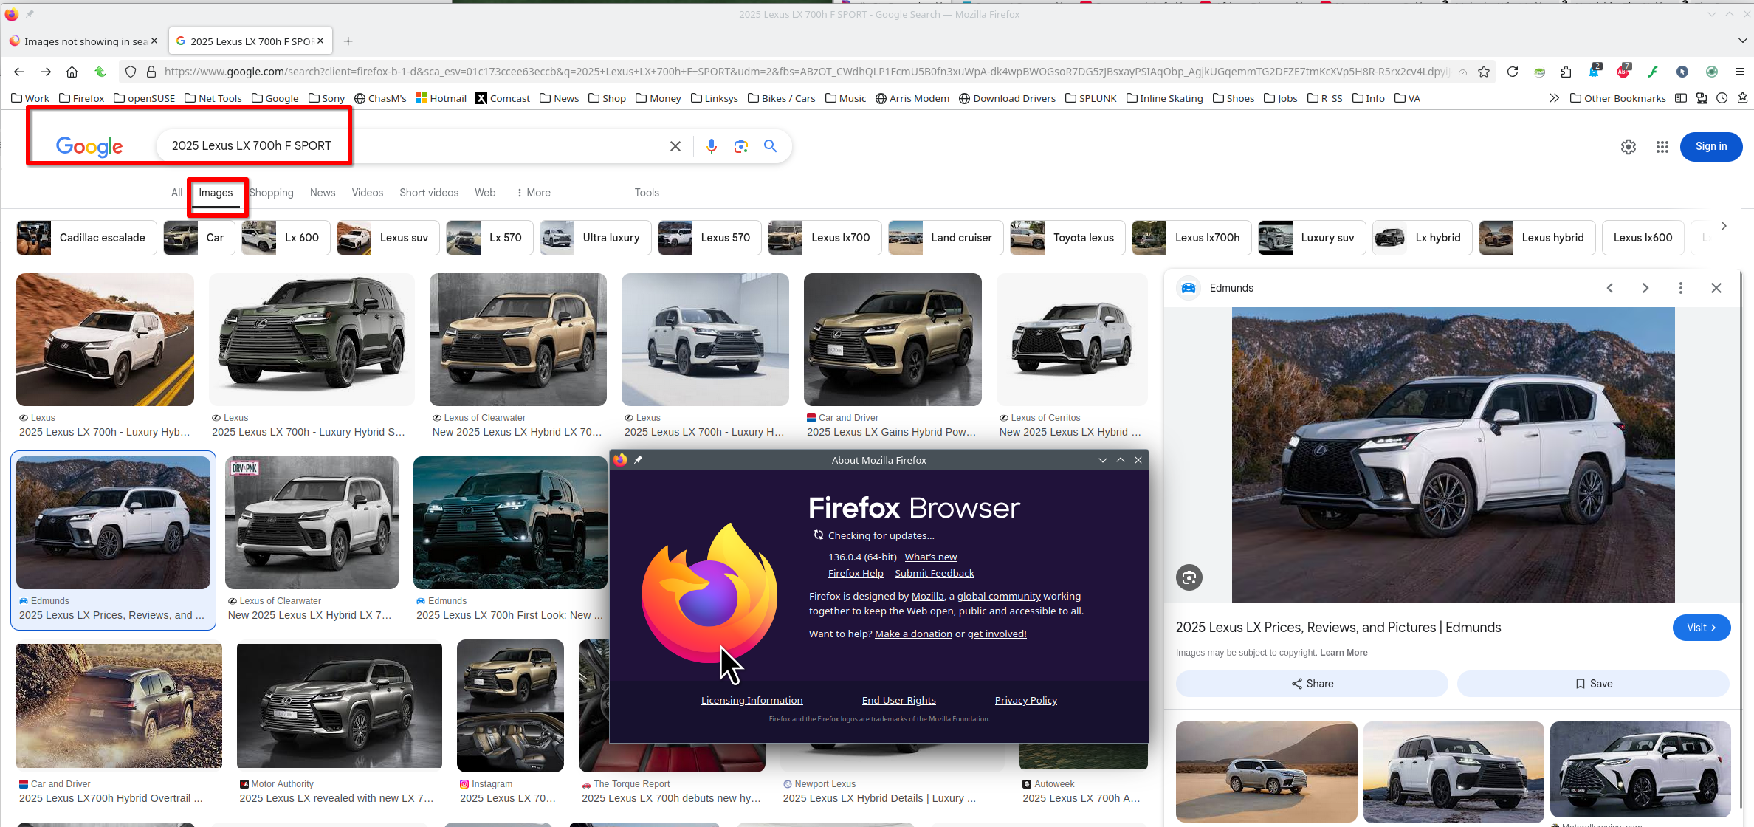Show next image in Edmunds preview panel
Viewport: 1754px width, 827px height.
pyautogui.click(x=1645, y=288)
